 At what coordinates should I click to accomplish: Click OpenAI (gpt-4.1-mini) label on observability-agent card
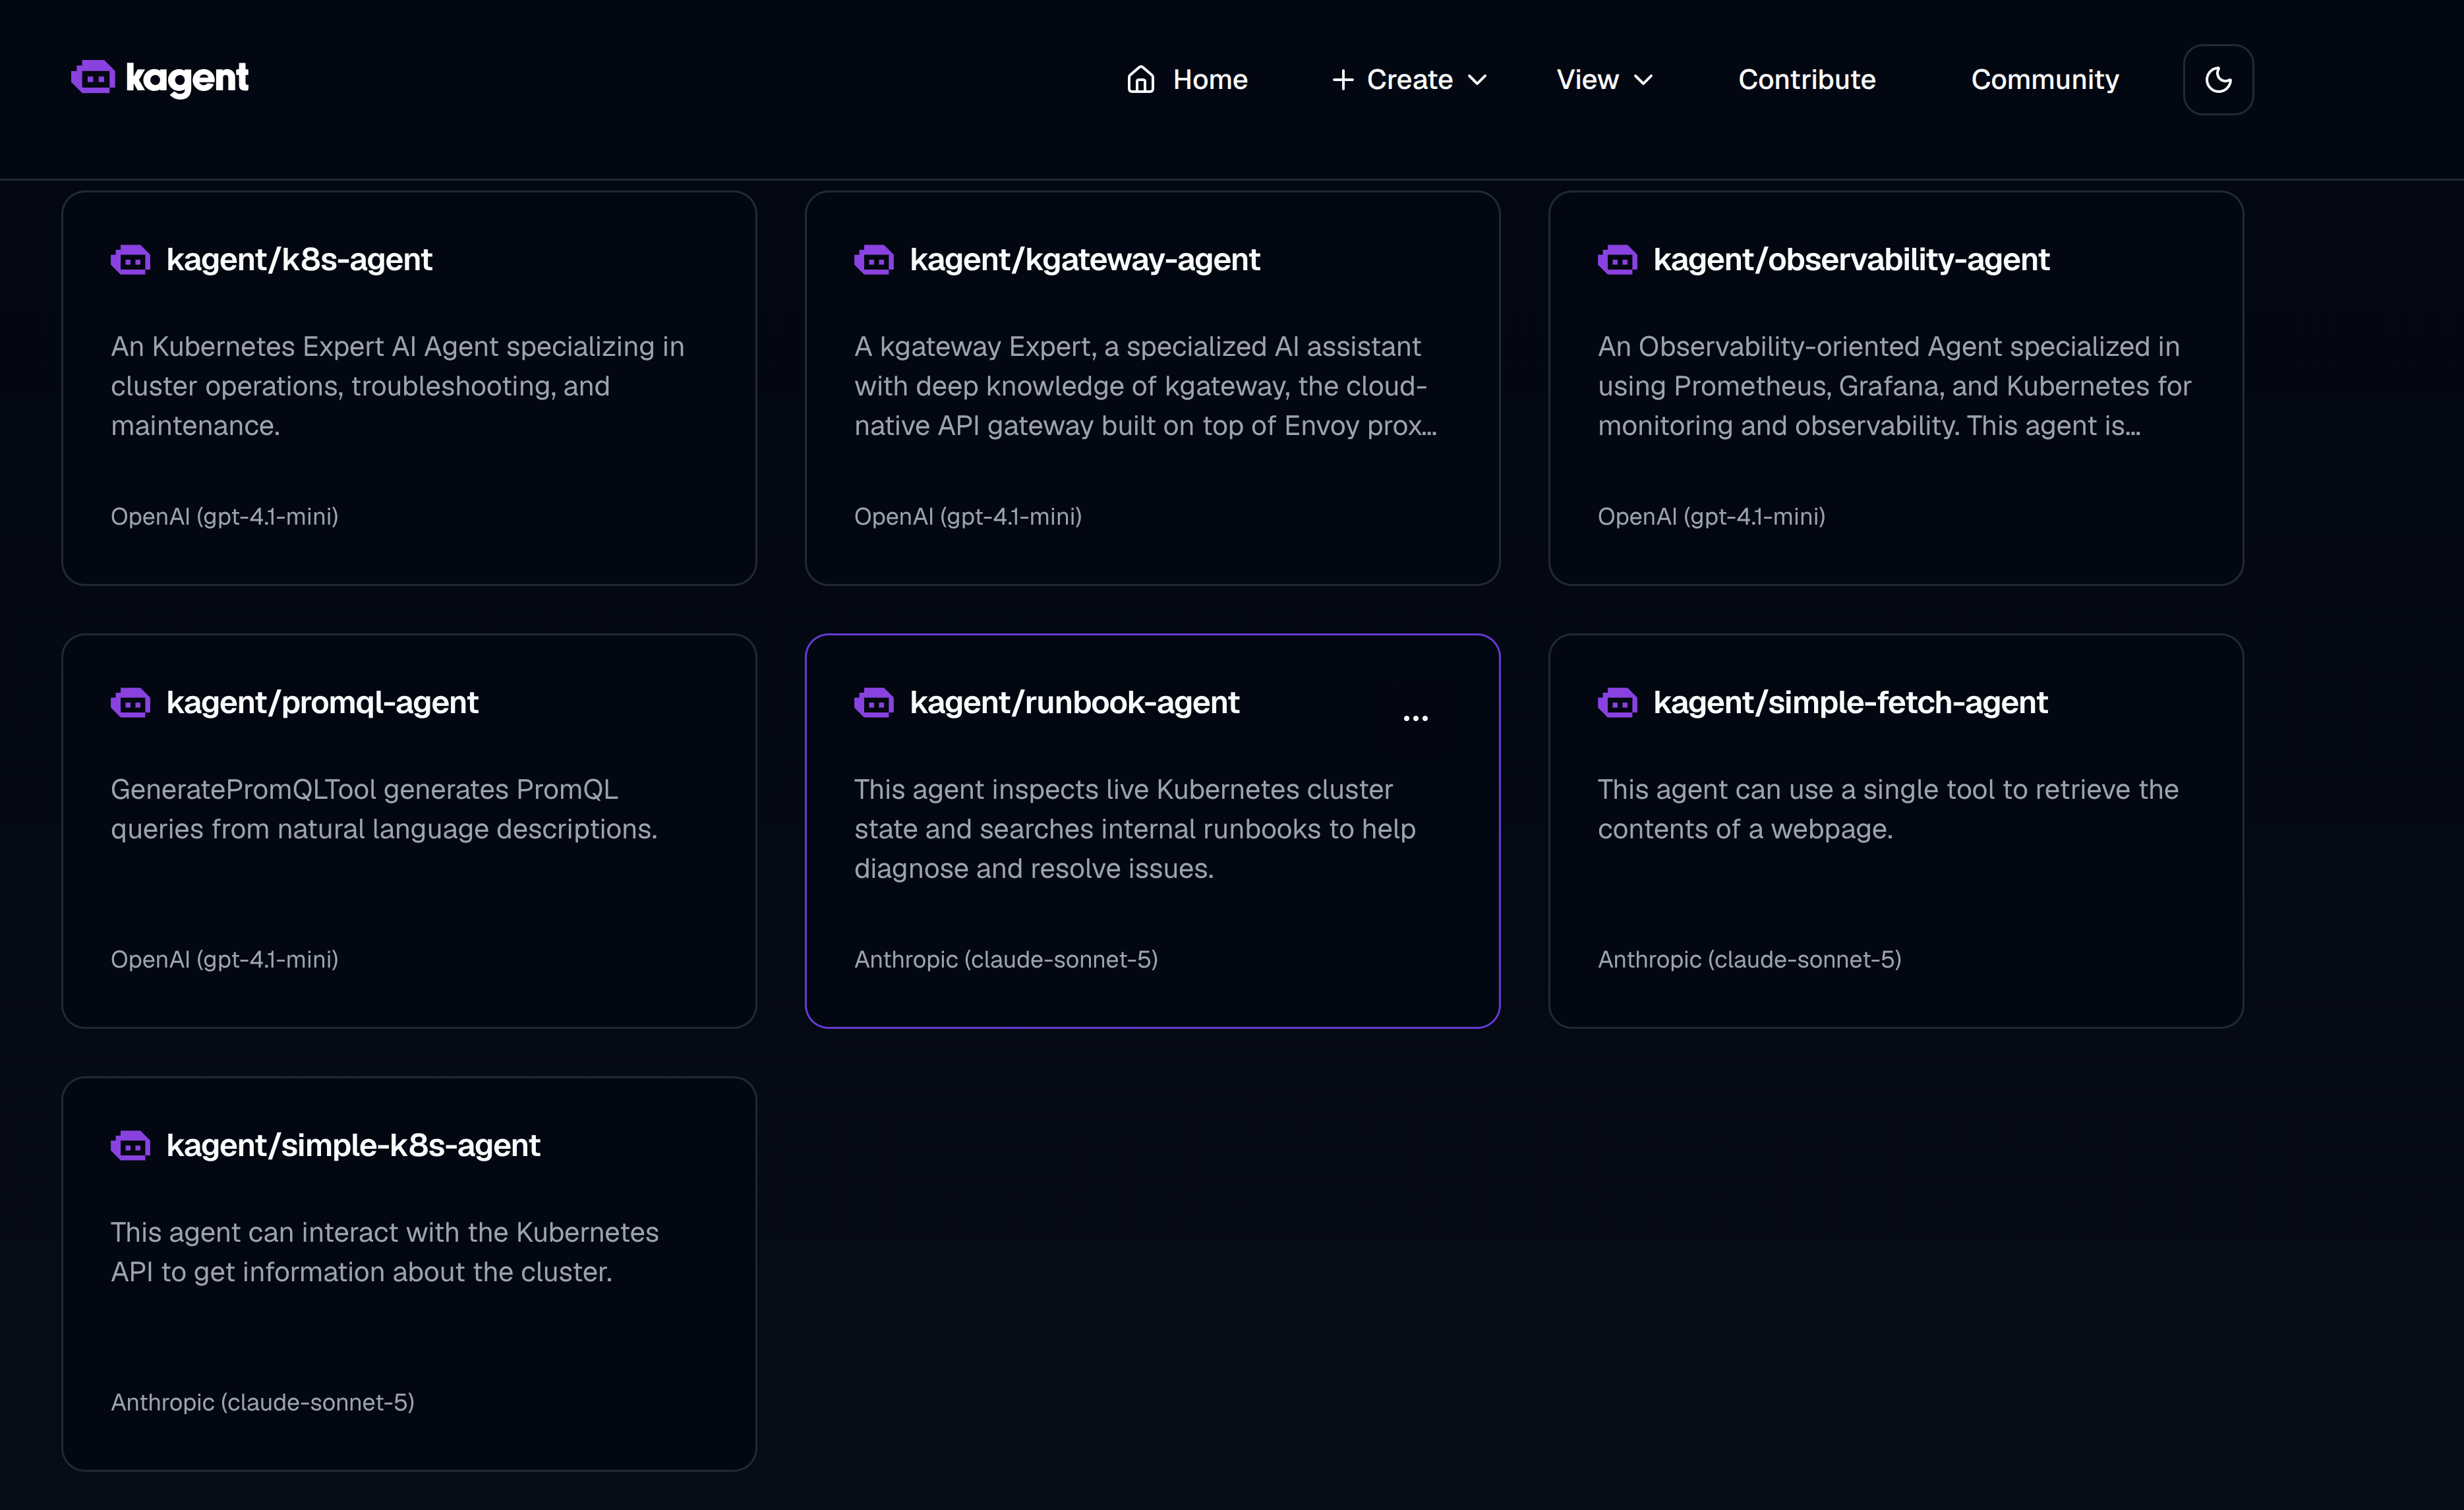tap(1712, 517)
